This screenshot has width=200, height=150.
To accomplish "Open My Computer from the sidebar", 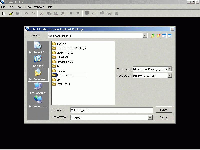I will (x=38, y=88).
